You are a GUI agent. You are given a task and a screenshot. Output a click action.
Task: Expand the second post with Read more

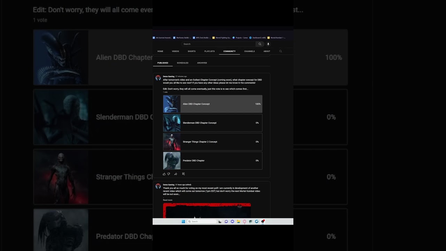168,200
